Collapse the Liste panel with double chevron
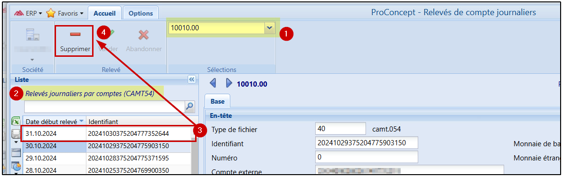 click(x=191, y=79)
